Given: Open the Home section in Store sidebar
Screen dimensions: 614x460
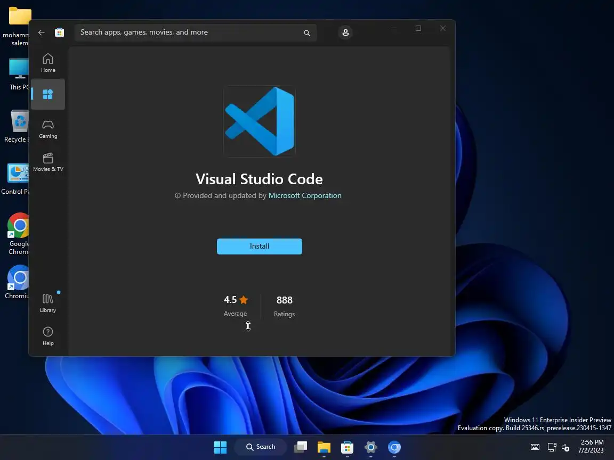Looking at the screenshot, I should click(x=48, y=63).
